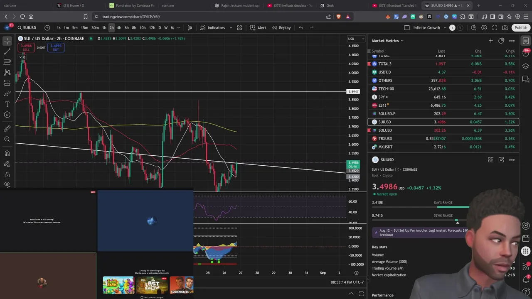This screenshot has height=299, width=532.
Task: Toggle magnet mode in left toolbar
Action: (7, 153)
